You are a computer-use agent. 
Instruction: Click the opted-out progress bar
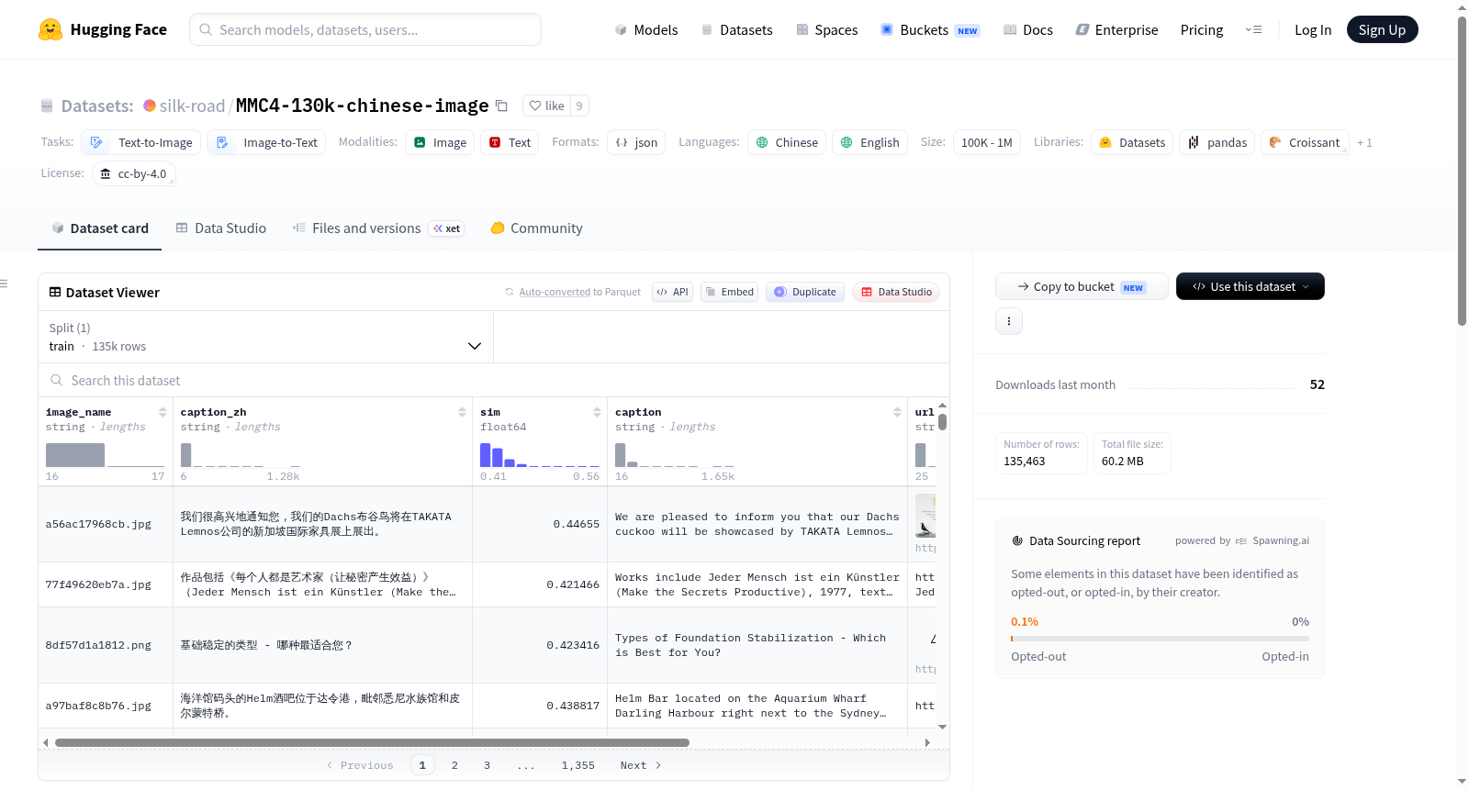tap(1160, 639)
